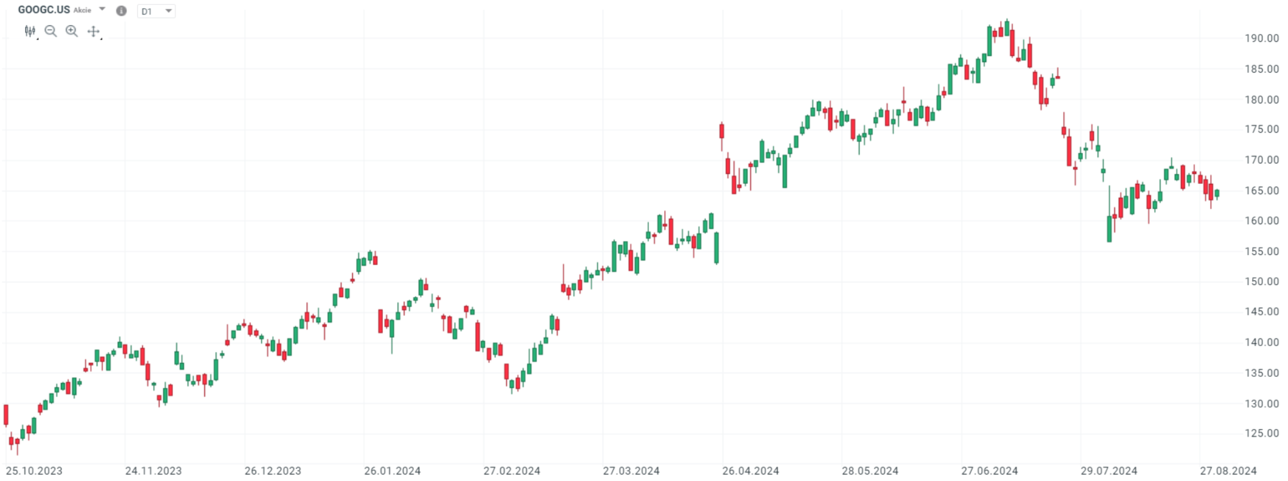Select the 27.06.2024 time axis label
The image size is (1288, 481).
(x=989, y=471)
